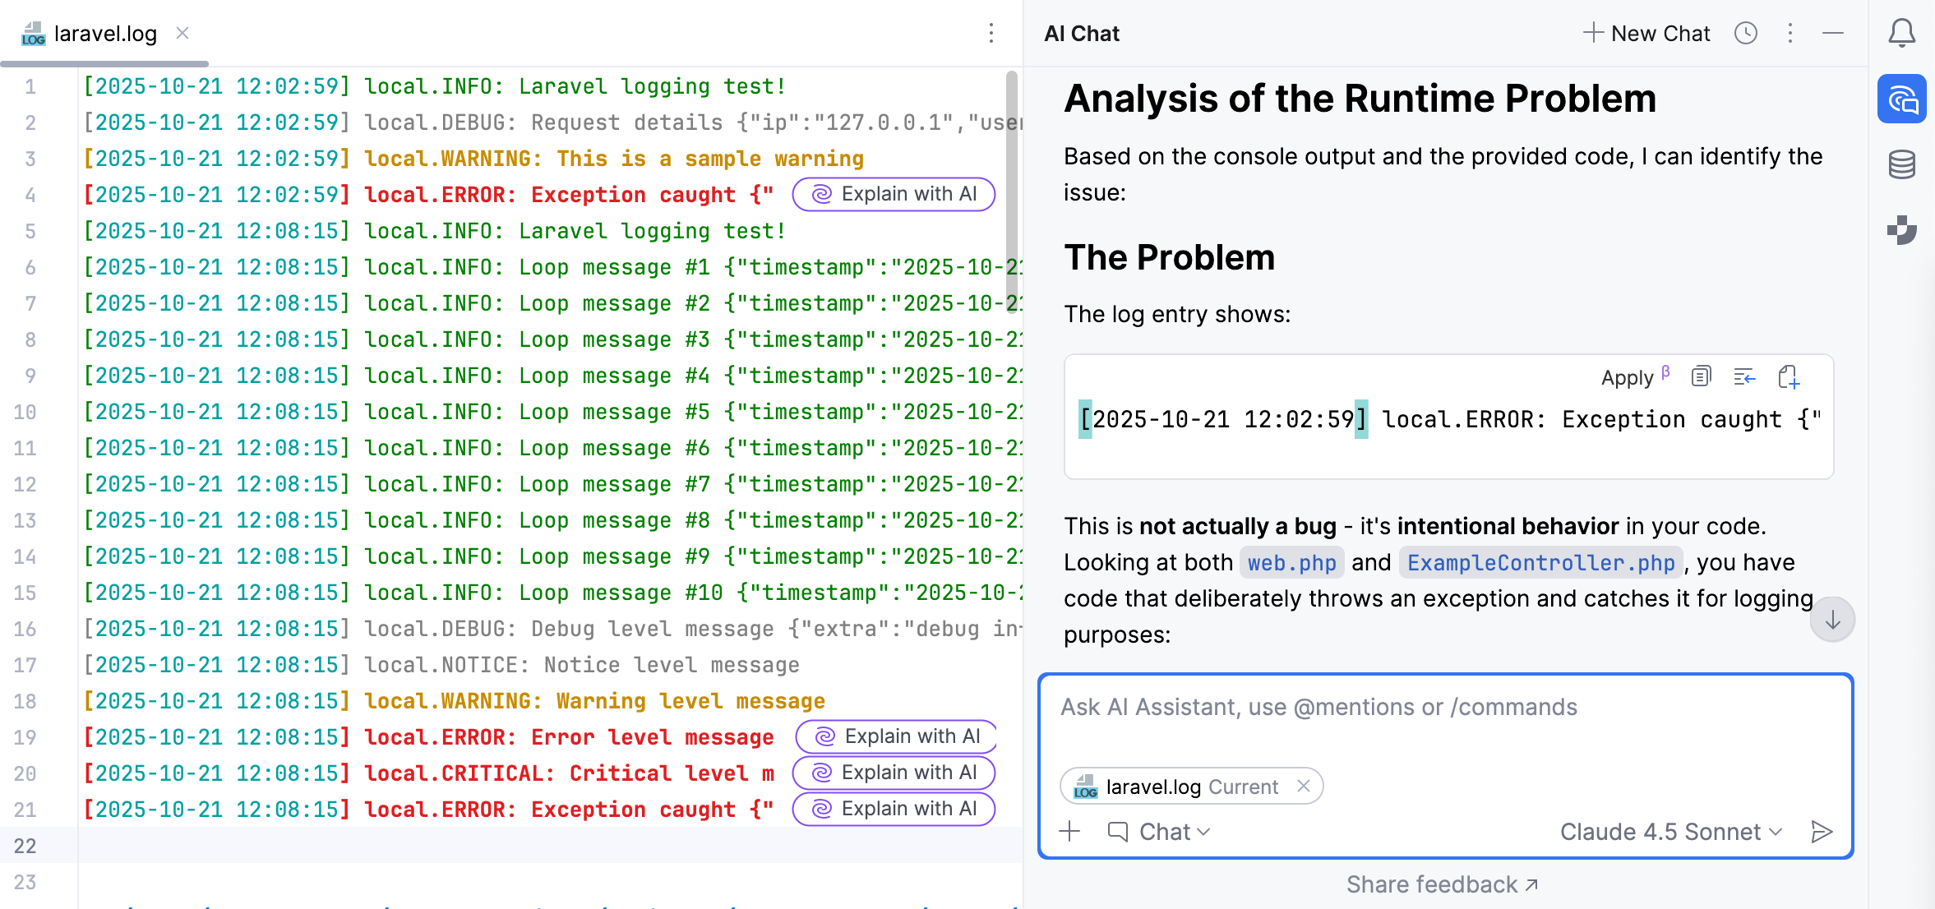Open the Share feedback link
The height and width of the screenshot is (909, 1935).
1442,884
